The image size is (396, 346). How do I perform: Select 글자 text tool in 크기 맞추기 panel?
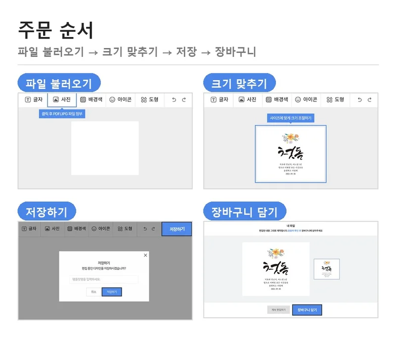(x=219, y=99)
